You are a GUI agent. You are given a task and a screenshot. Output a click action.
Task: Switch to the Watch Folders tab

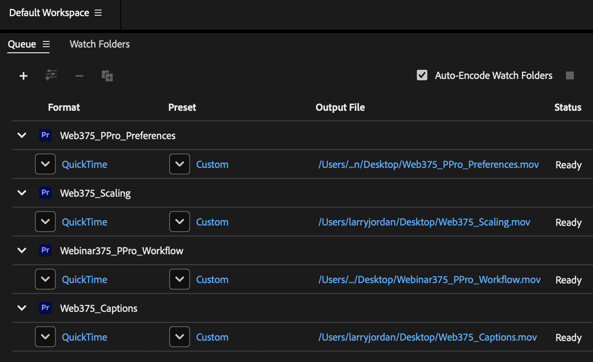coord(99,44)
